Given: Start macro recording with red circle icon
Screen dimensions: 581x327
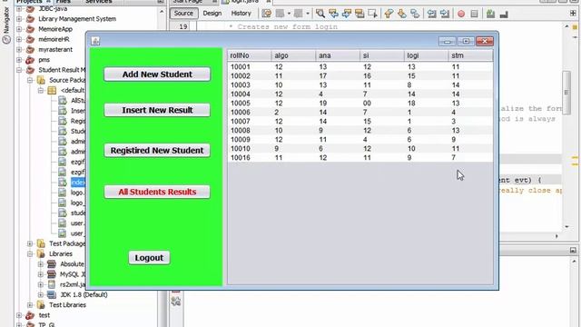Looking at the screenshot, I should pos(461,15).
